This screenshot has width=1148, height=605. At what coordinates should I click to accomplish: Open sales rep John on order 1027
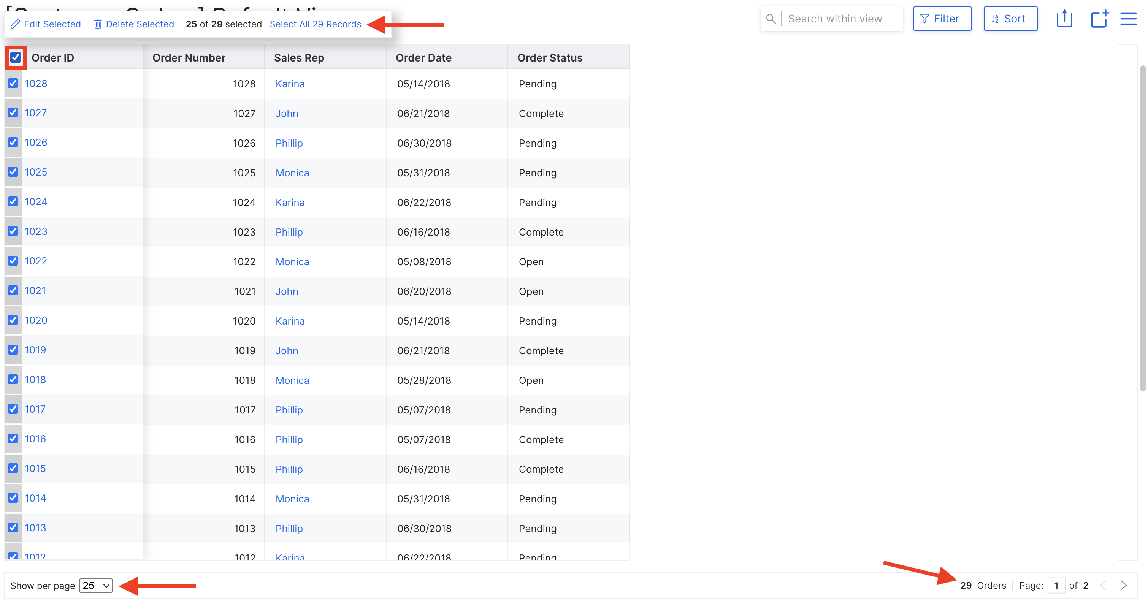pyautogui.click(x=287, y=114)
